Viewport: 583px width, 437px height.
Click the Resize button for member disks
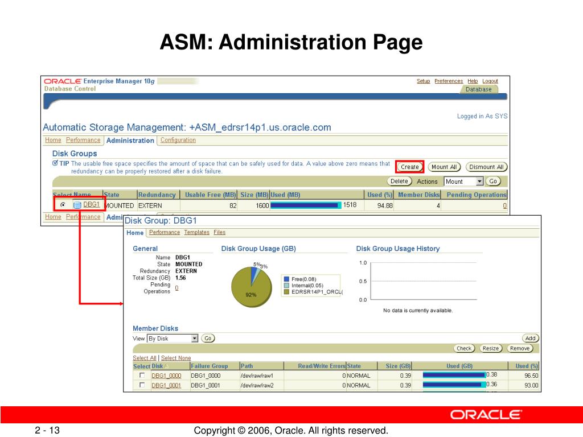click(491, 348)
